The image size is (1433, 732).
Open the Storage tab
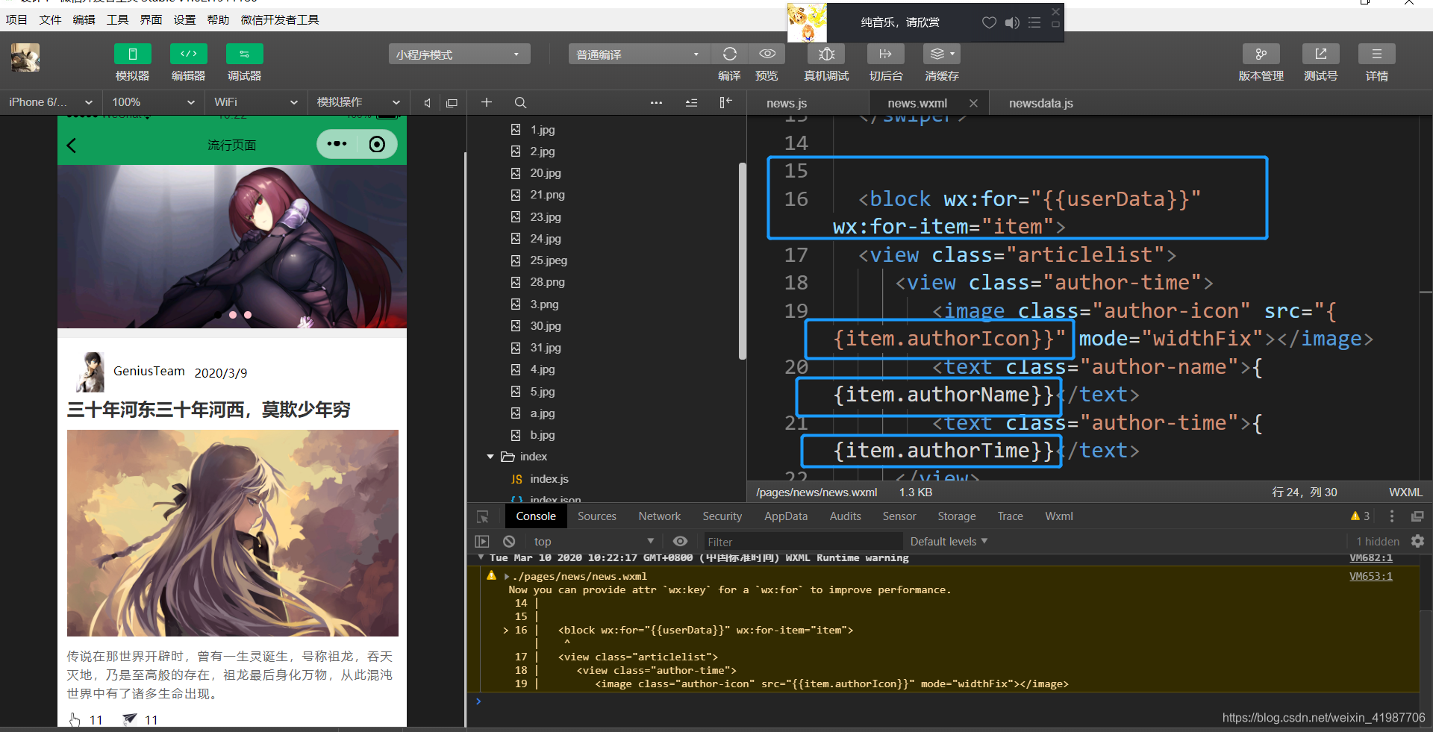(x=957, y=516)
